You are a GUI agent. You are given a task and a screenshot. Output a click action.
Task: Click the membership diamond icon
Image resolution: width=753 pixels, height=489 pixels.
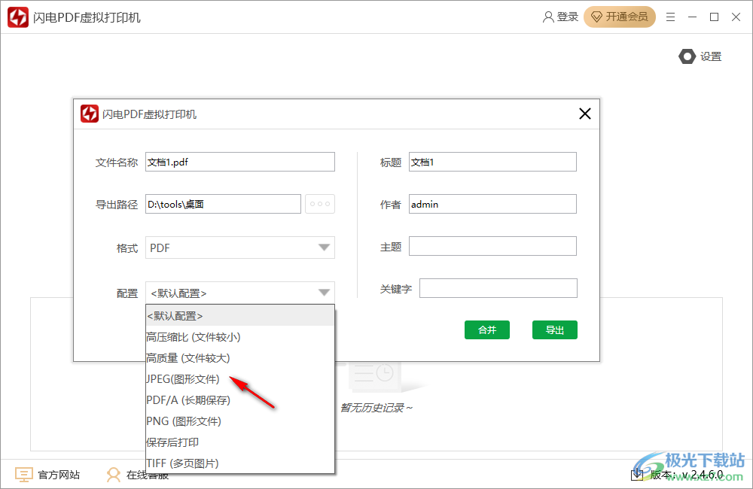(596, 17)
